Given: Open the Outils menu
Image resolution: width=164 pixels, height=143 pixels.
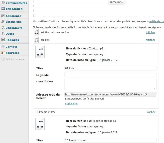Looking at the screenshot, I should (10, 34).
